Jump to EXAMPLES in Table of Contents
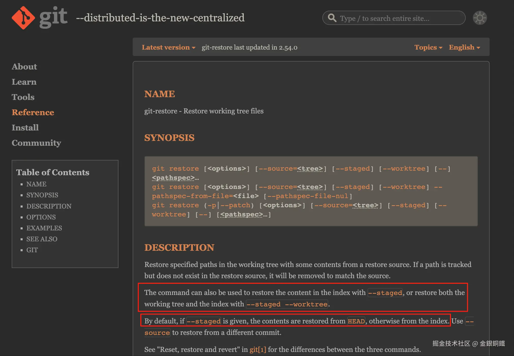This screenshot has width=514, height=356. (44, 228)
